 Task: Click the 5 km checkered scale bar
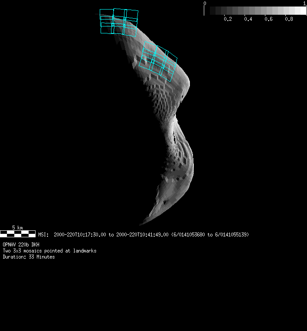tap(18, 234)
